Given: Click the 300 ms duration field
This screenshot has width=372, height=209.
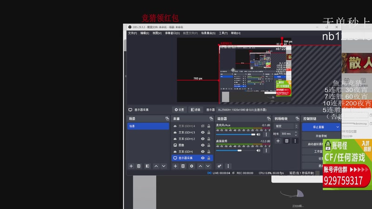Looking at the screenshot, I should (x=286, y=134).
